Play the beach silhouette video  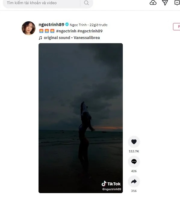[81, 118]
